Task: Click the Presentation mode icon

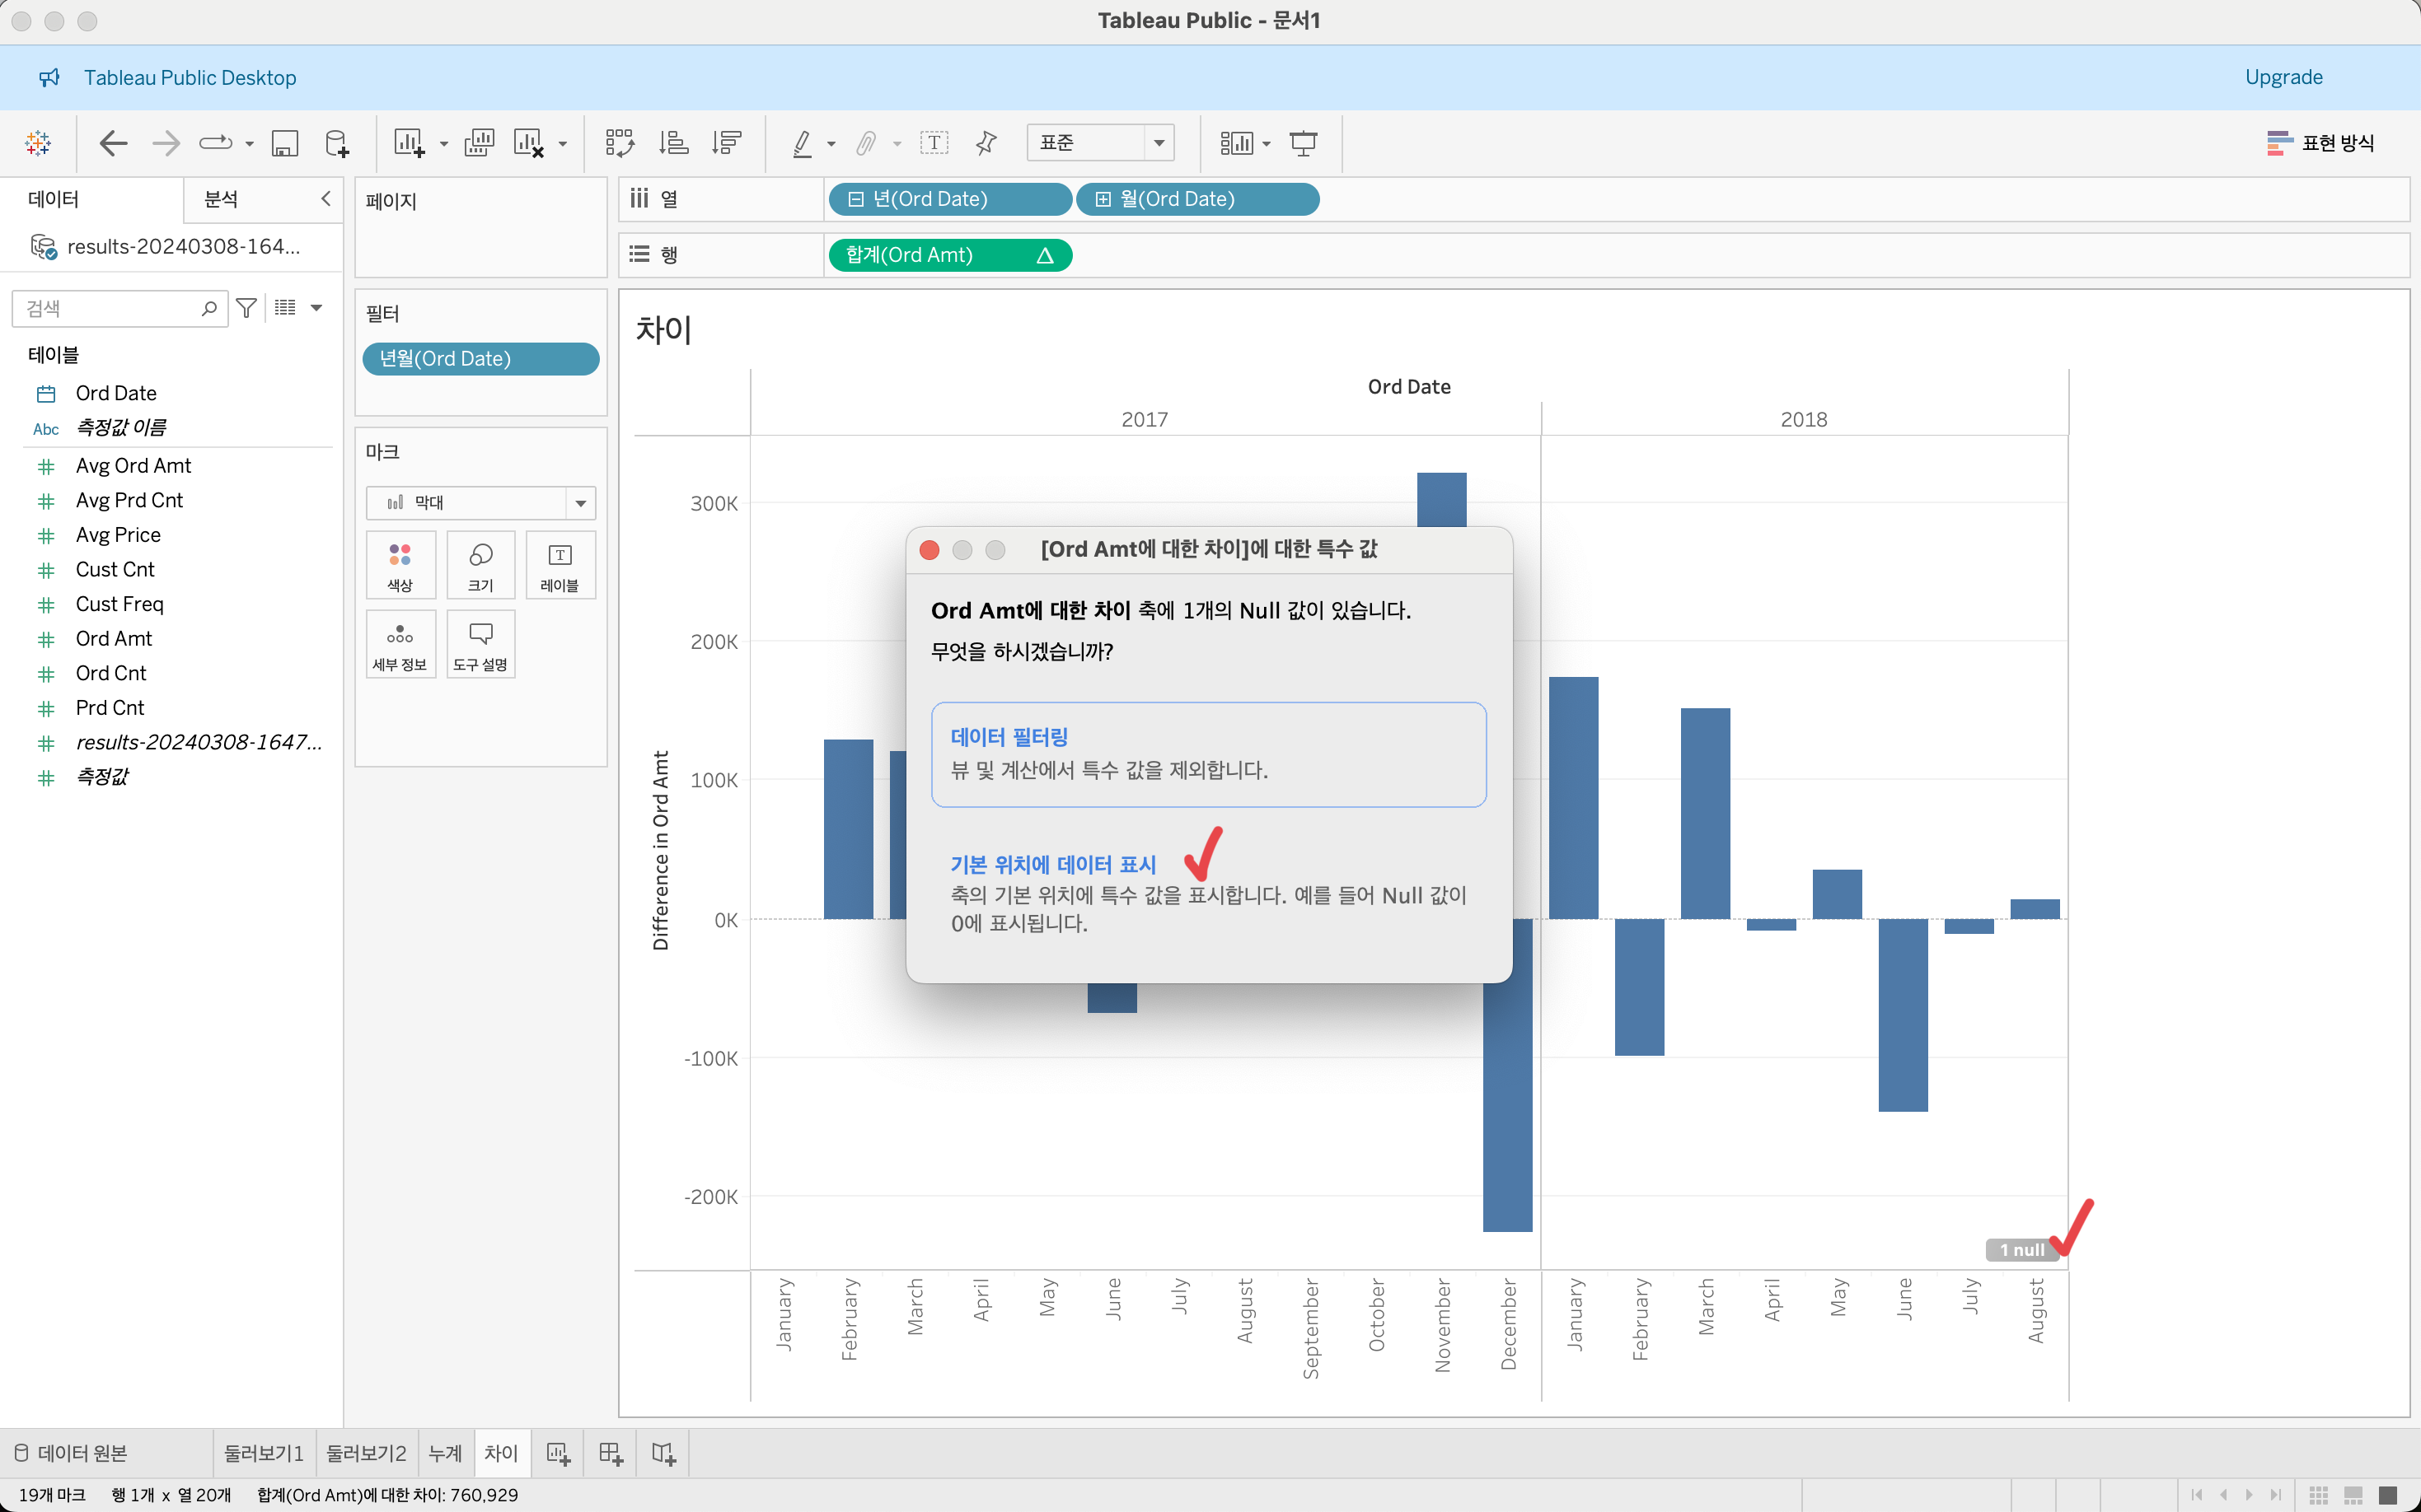Action: point(1303,143)
